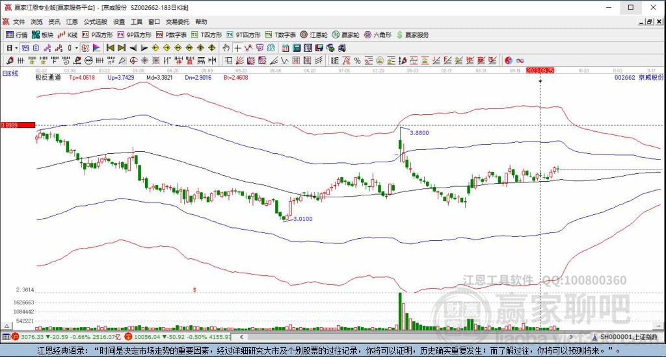Image resolution: width=666 pixels, height=357 pixels.
Task: Select the hand pan tool
Action: tap(226, 48)
